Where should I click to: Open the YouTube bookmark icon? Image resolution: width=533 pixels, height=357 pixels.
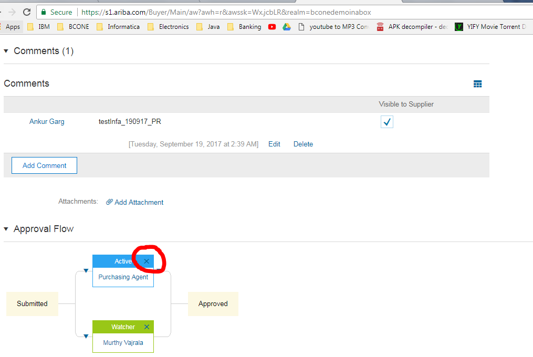272,27
